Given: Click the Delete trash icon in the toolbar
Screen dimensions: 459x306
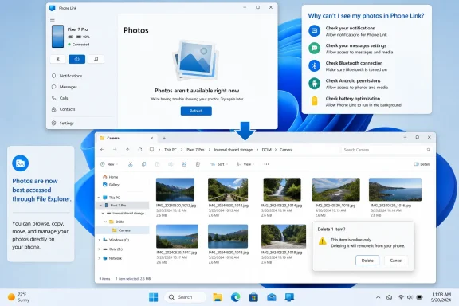Looking at the screenshot, I should [198, 164].
